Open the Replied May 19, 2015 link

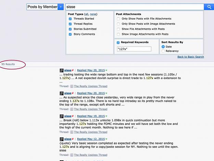click(91, 116)
